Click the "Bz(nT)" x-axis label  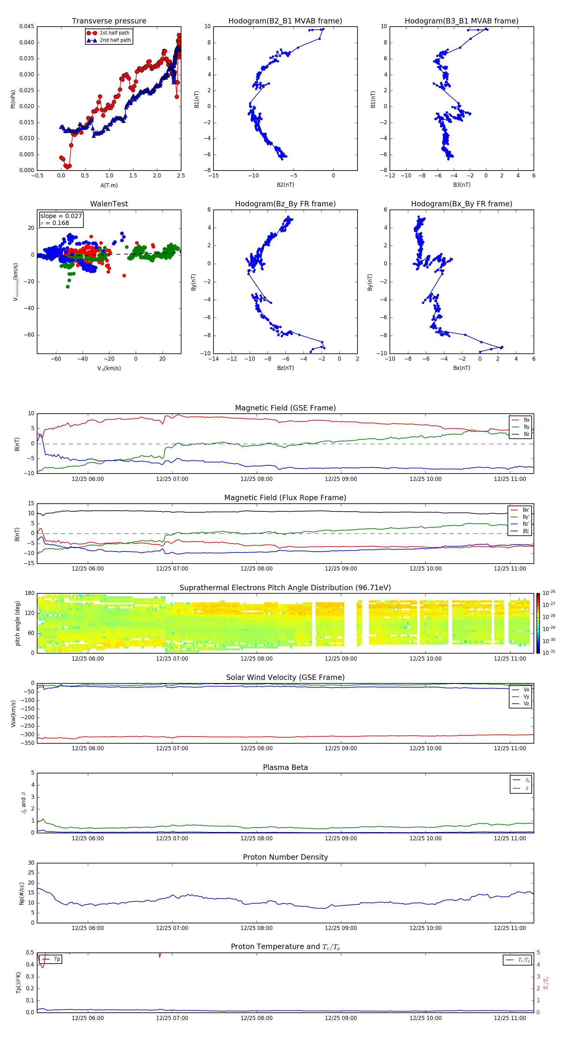285,368
